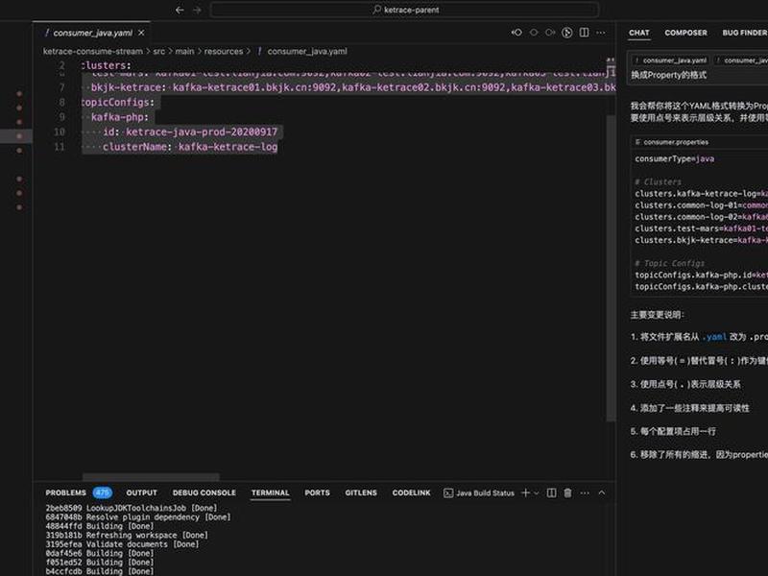
Task: Click the 475 problems count badge
Action: point(103,492)
